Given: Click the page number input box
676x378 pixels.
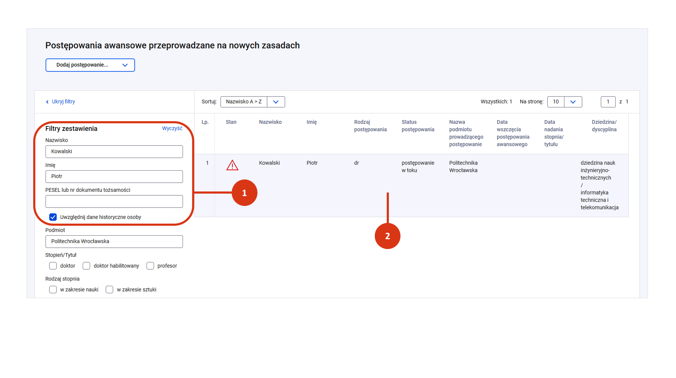Looking at the screenshot, I should click(x=607, y=102).
